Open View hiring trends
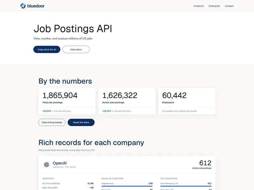 click(x=52, y=123)
